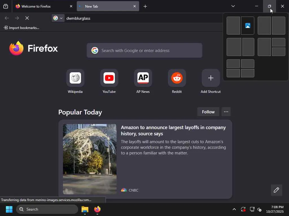This screenshot has width=289, height=216.
Task: Snap to left zone of the row-two first layout
Action: [x=234, y=47]
